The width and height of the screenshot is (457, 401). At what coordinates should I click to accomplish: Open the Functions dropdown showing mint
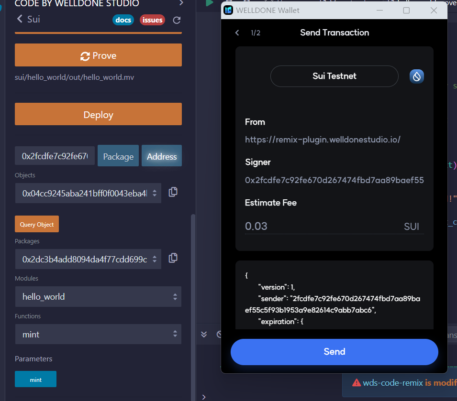point(98,334)
